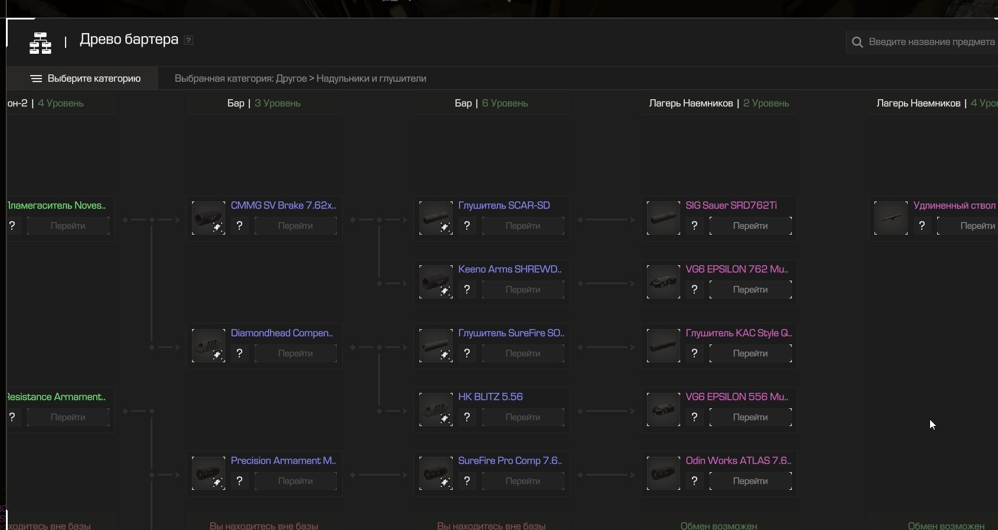Open info for SIG Sauer SRD762Ti question mark
Viewport: 998px width, 530px height.
click(694, 226)
